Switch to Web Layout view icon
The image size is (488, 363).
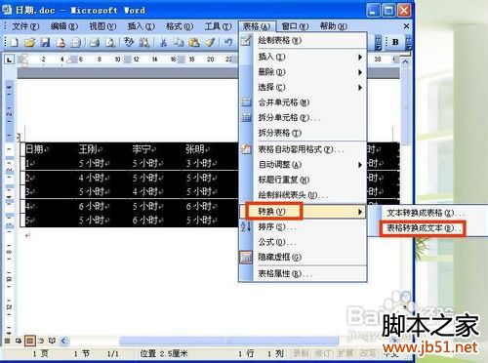coord(19,341)
